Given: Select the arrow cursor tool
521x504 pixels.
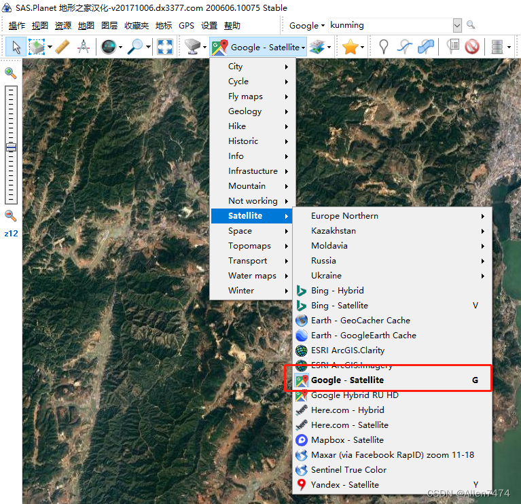Looking at the screenshot, I should (16, 47).
